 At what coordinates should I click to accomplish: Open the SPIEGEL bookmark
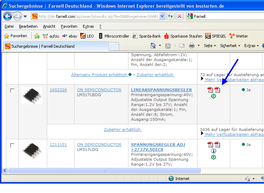(x=215, y=36)
